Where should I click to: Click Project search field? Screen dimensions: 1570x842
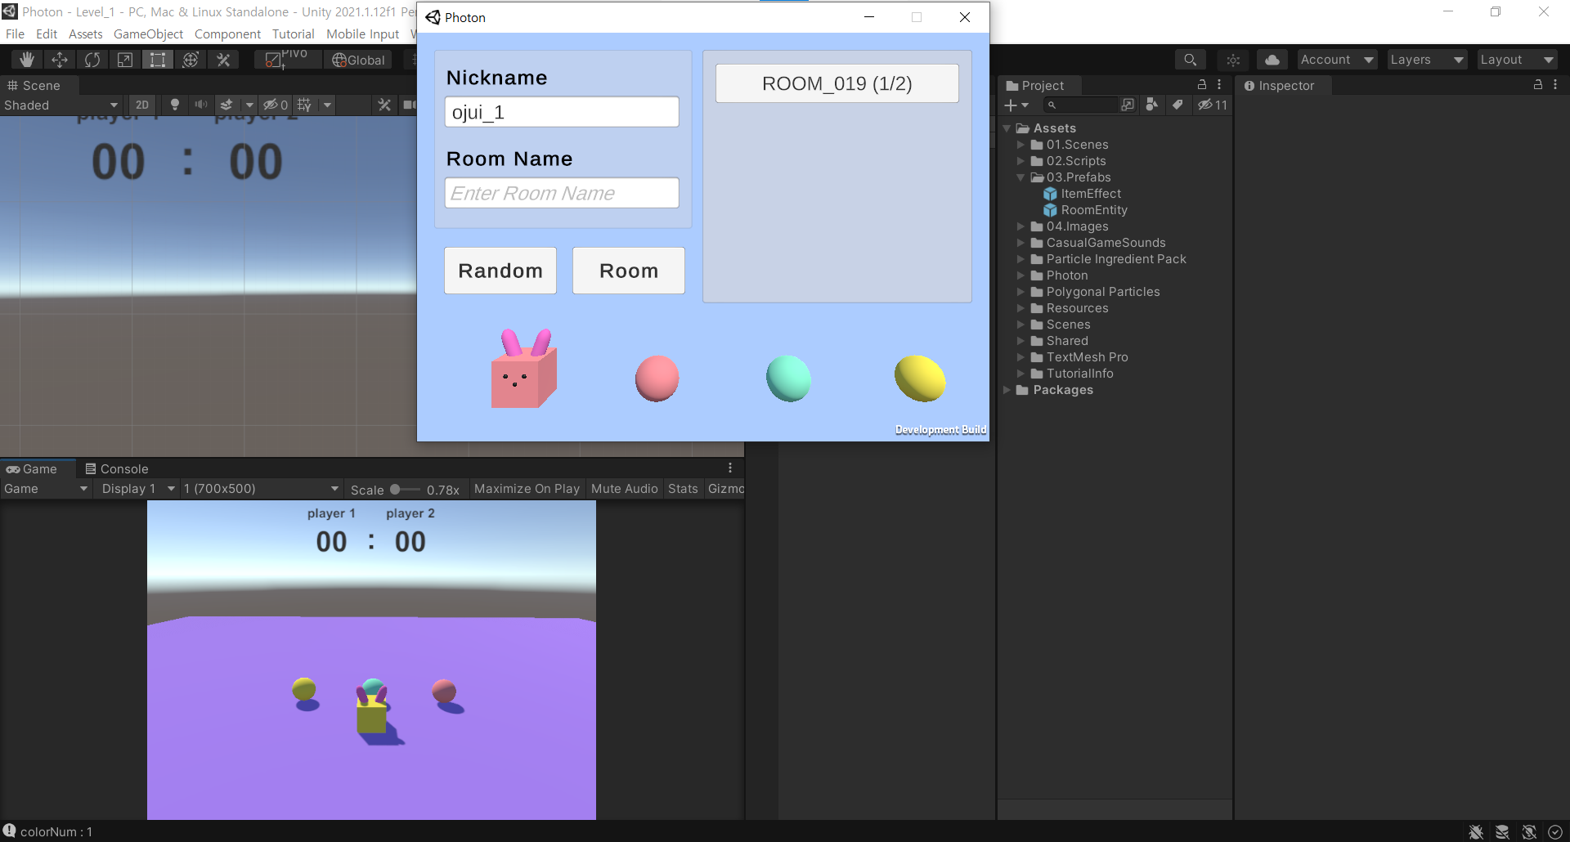[1081, 105]
